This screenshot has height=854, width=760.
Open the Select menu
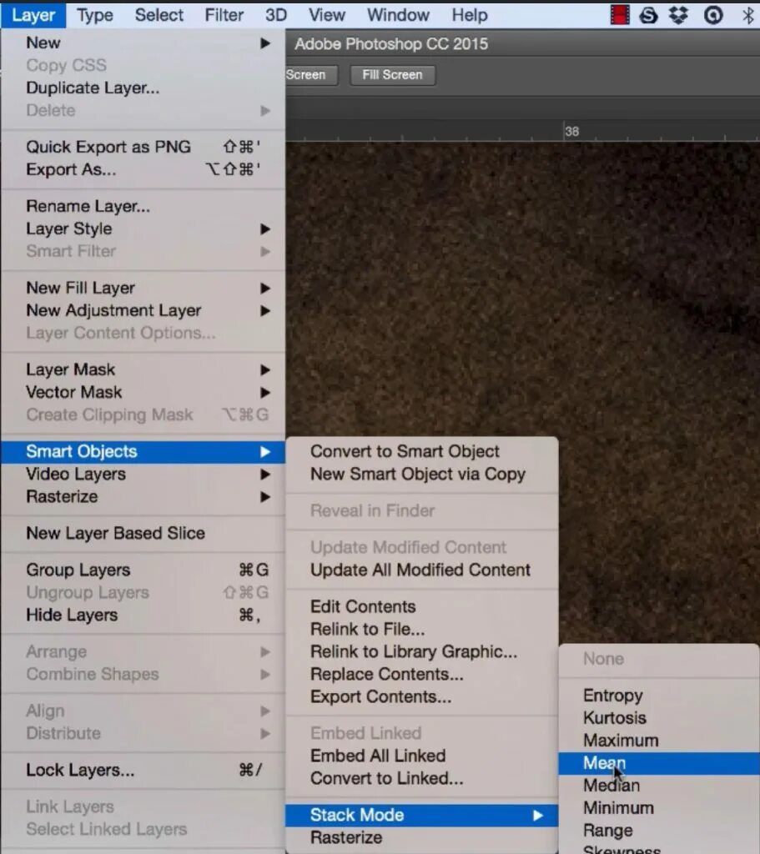159,15
